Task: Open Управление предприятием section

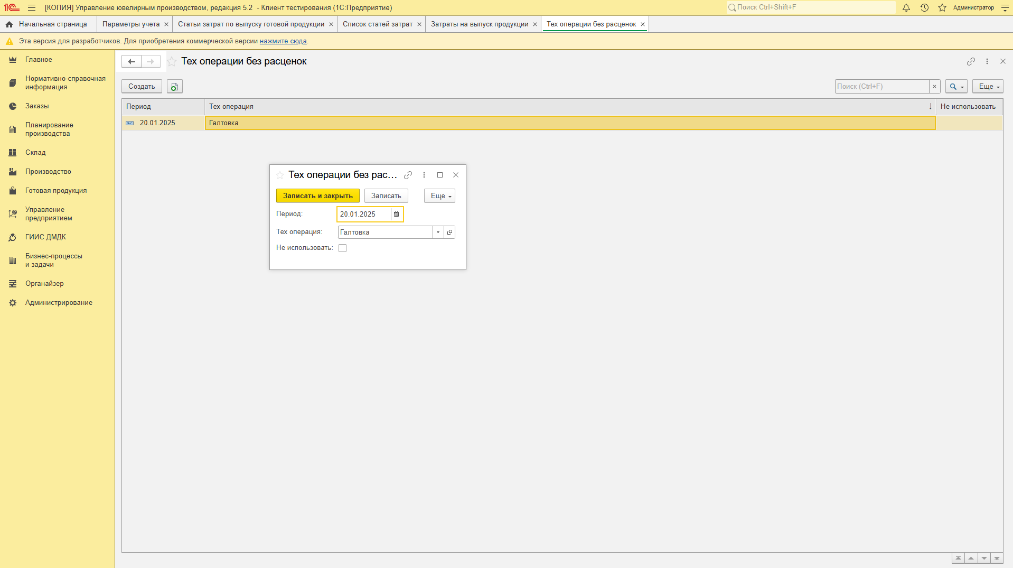Action: (x=57, y=214)
